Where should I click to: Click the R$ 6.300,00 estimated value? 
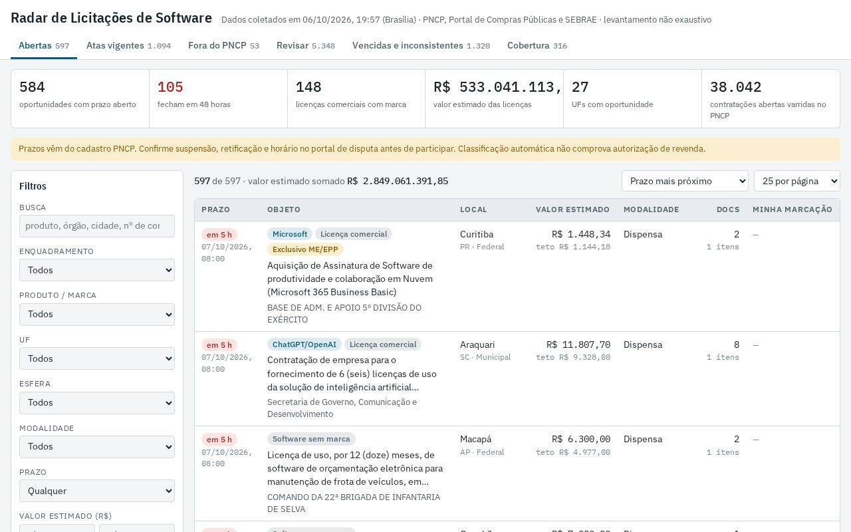coord(581,439)
